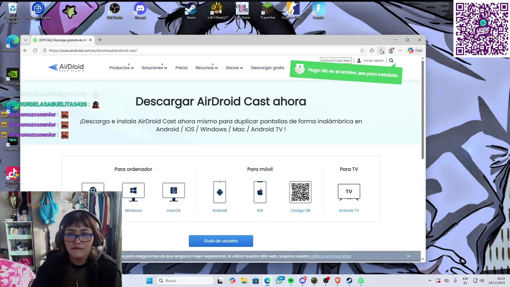Open AirDroid Cast Web link
Screen dimensions: 510x287
pos(335,61)
